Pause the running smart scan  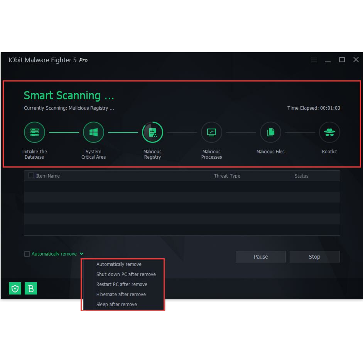coord(261,257)
